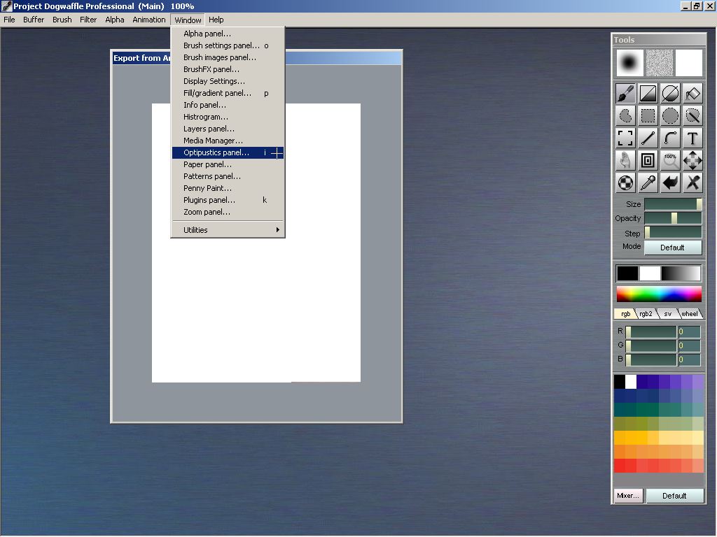Select the paintbrush tool

(625, 94)
